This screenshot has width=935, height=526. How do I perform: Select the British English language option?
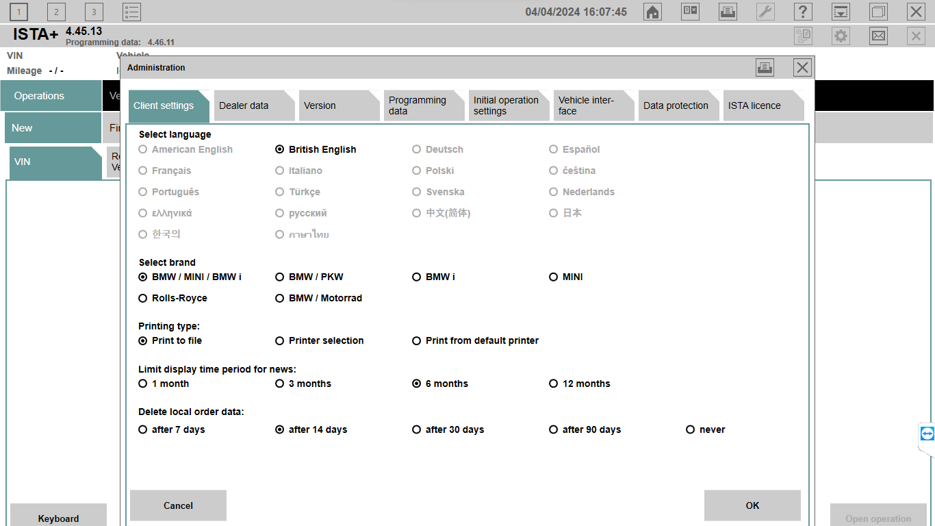coord(279,149)
